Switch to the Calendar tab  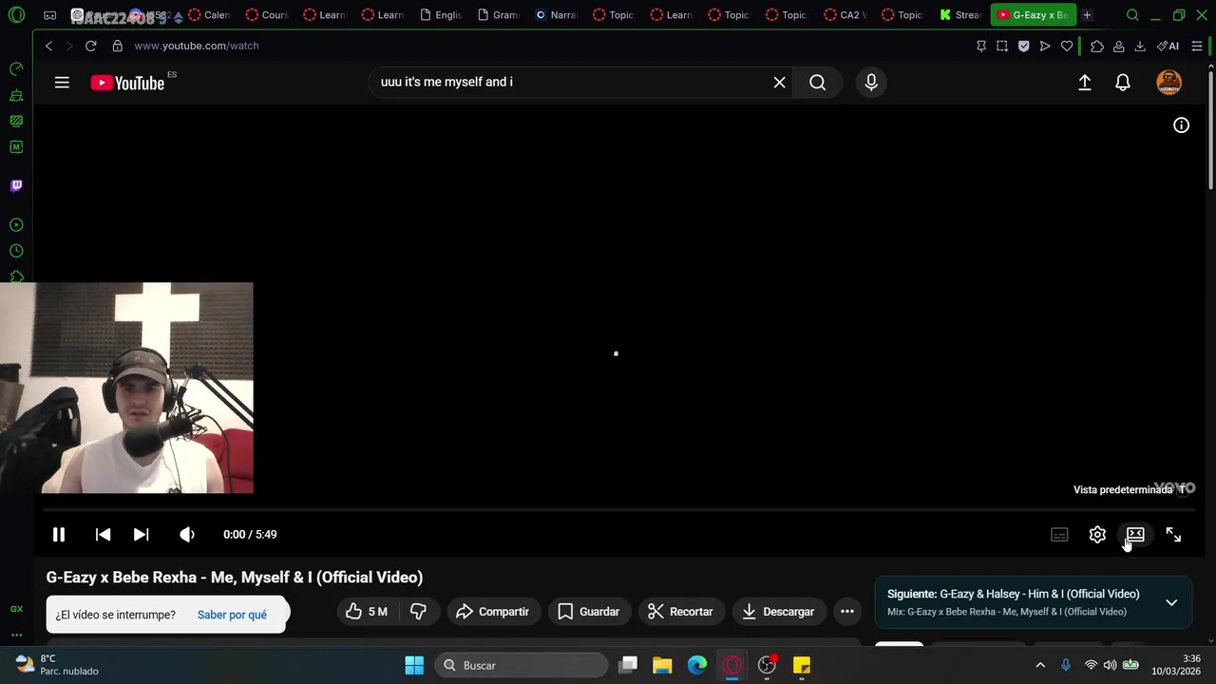(x=210, y=15)
